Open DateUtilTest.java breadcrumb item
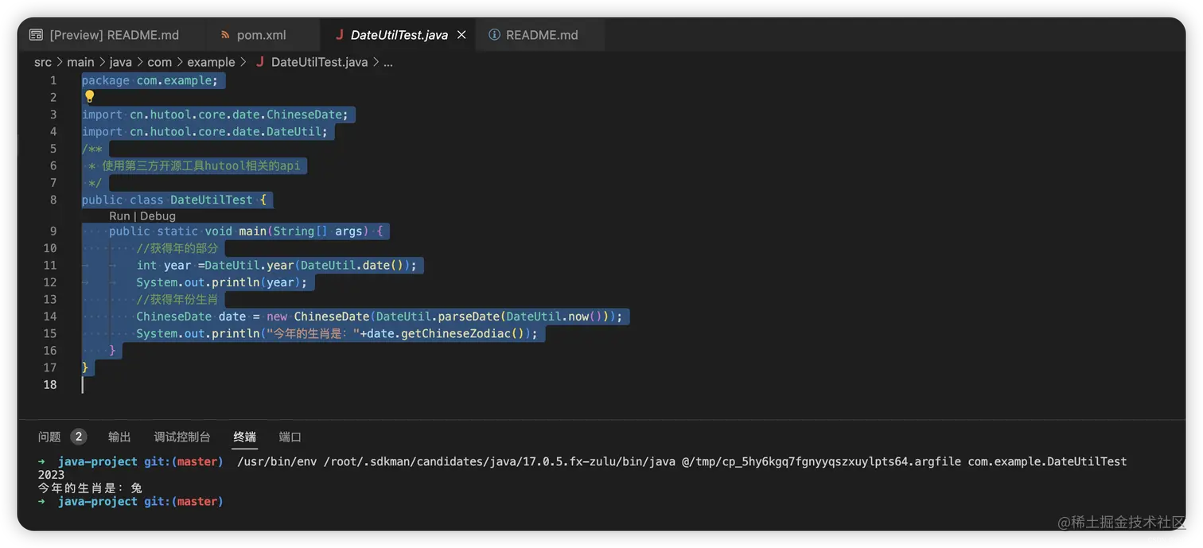Screen dimensions: 1203x548 pyautogui.click(x=319, y=62)
